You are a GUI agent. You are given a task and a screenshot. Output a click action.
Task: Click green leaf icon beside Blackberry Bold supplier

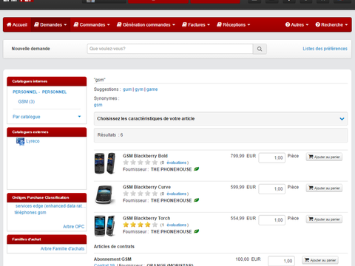[196, 169]
